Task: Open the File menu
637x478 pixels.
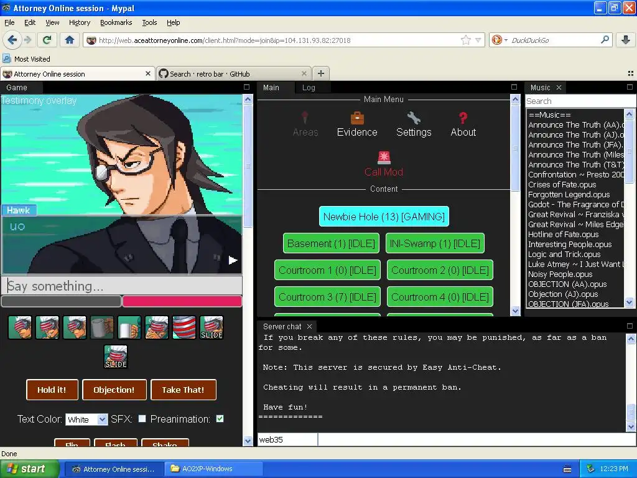Action: (x=9, y=22)
